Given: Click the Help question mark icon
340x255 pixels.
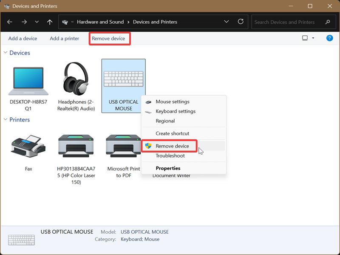Looking at the screenshot, I should 329,38.
